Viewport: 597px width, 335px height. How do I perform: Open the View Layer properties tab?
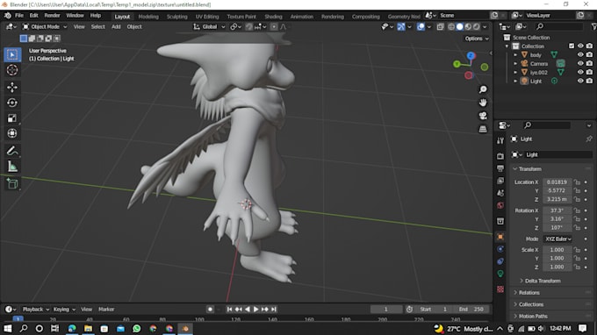point(500,181)
